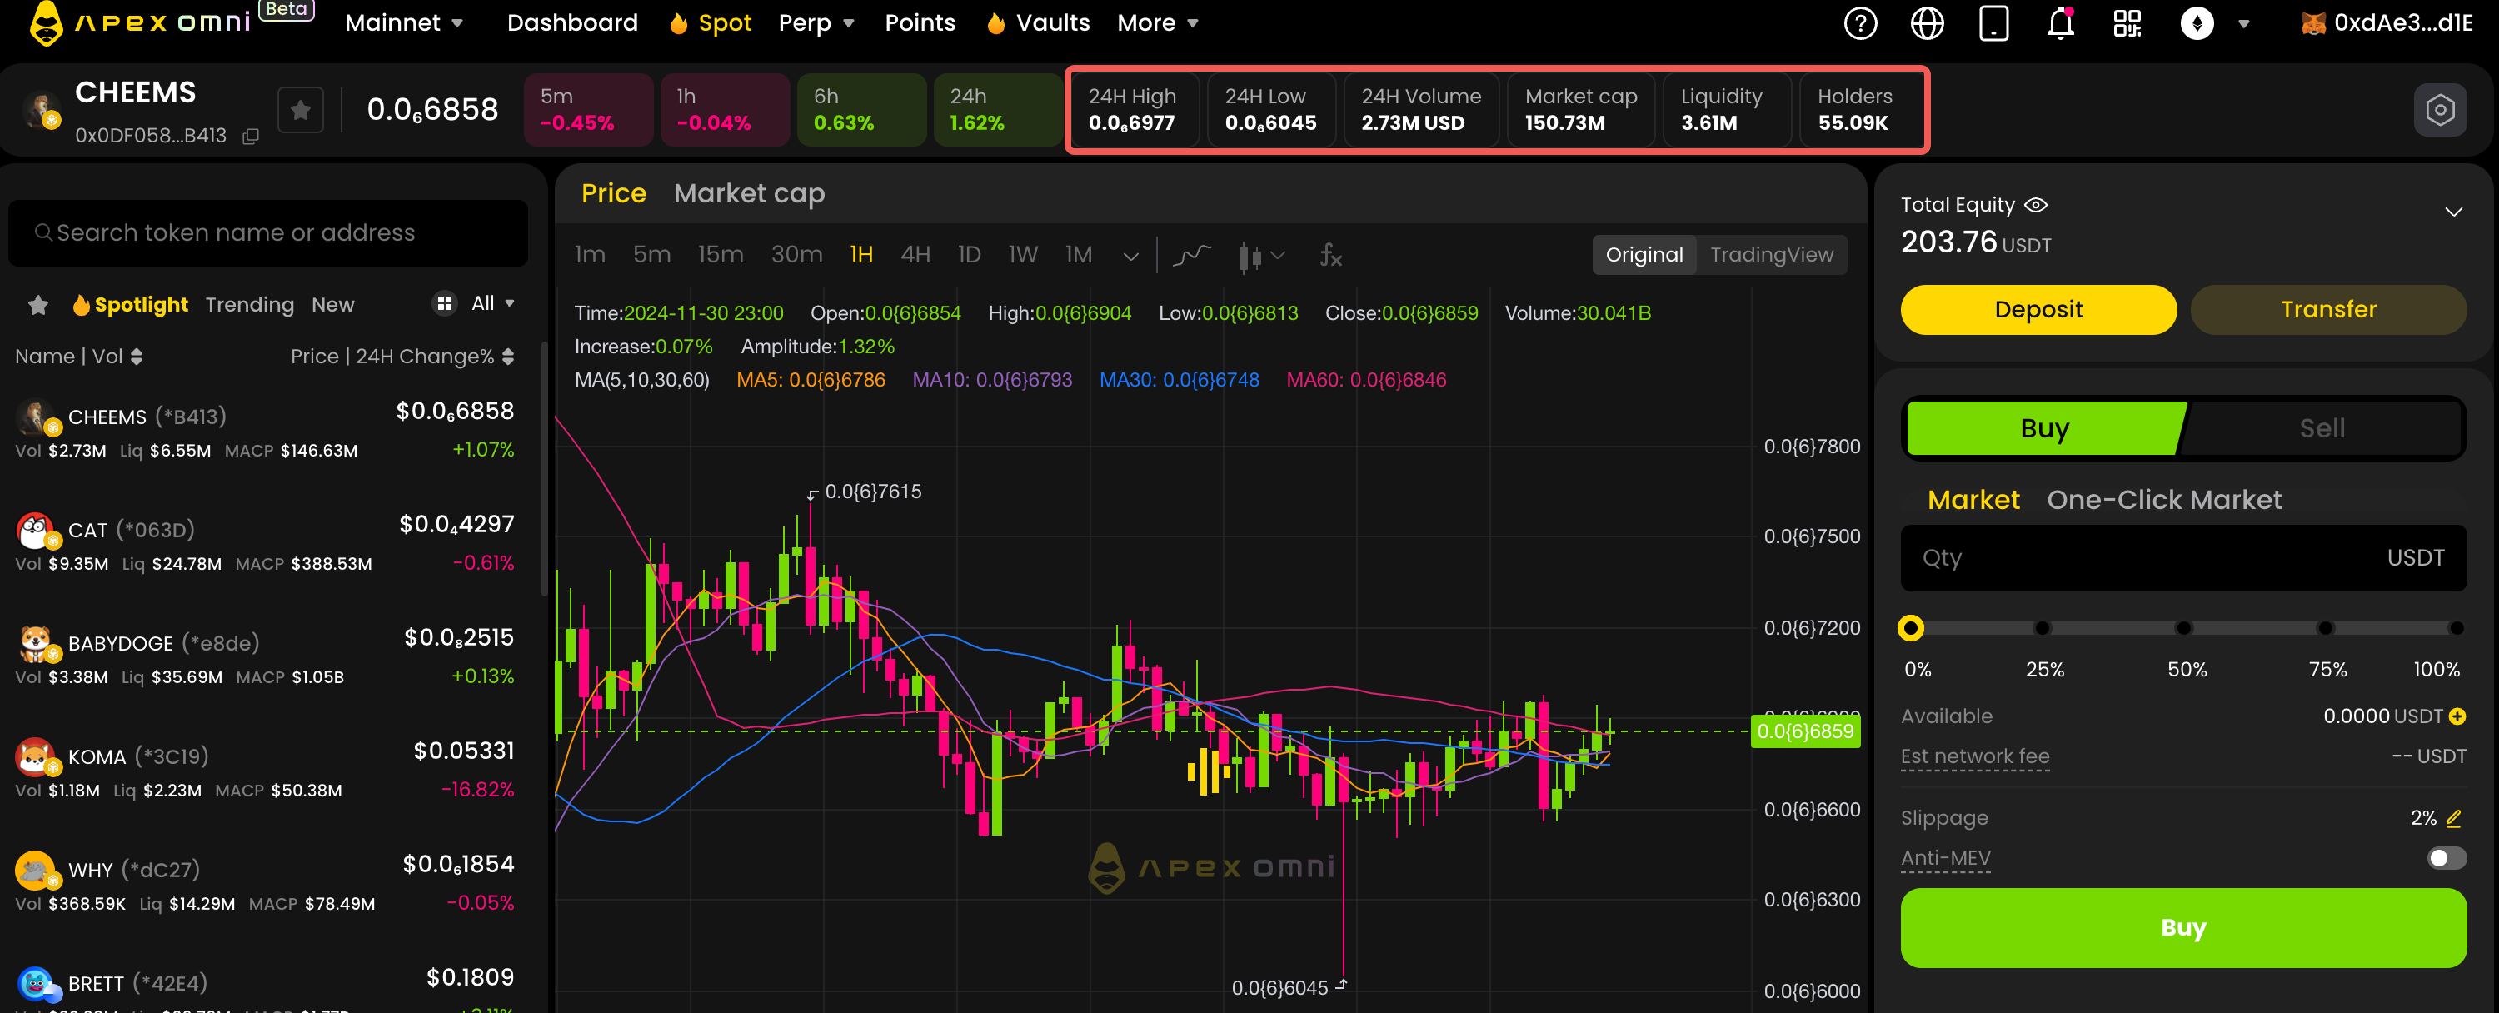This screenshot has width=2499, height=1013.
Task: Select the CAT token row
Action: (x=266, y=543)
